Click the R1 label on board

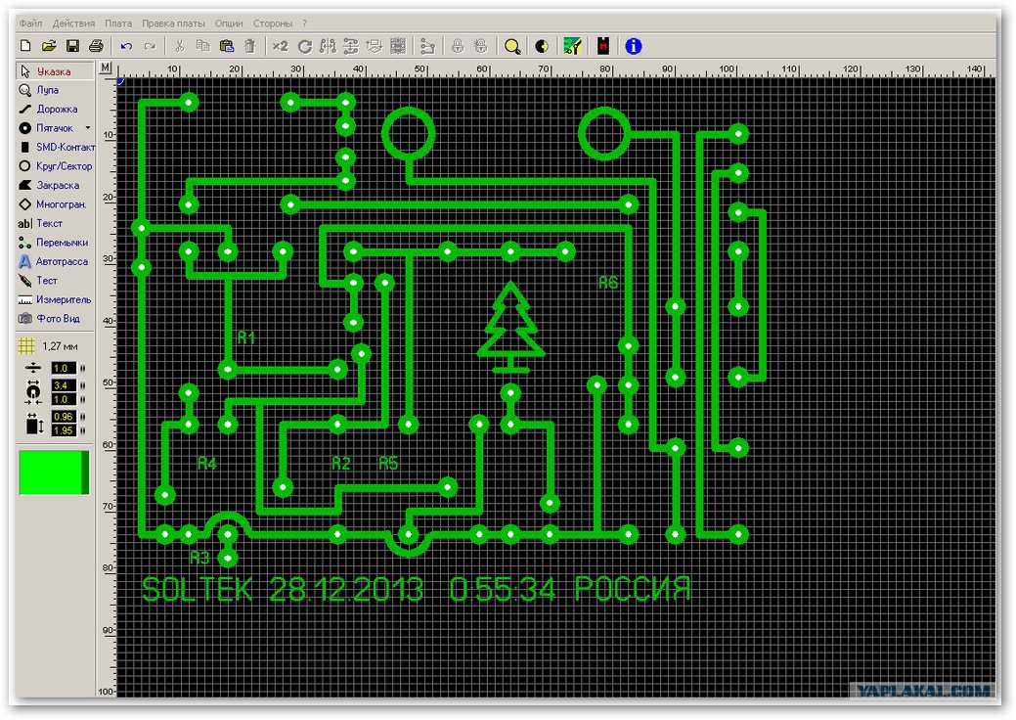tap(246, 337)
